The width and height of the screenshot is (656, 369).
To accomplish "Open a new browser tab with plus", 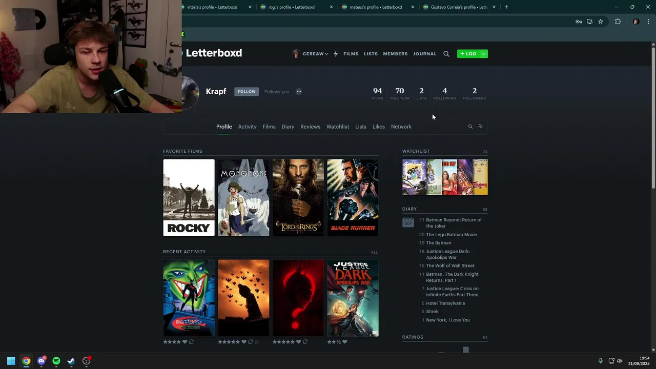I will [506, 7].
